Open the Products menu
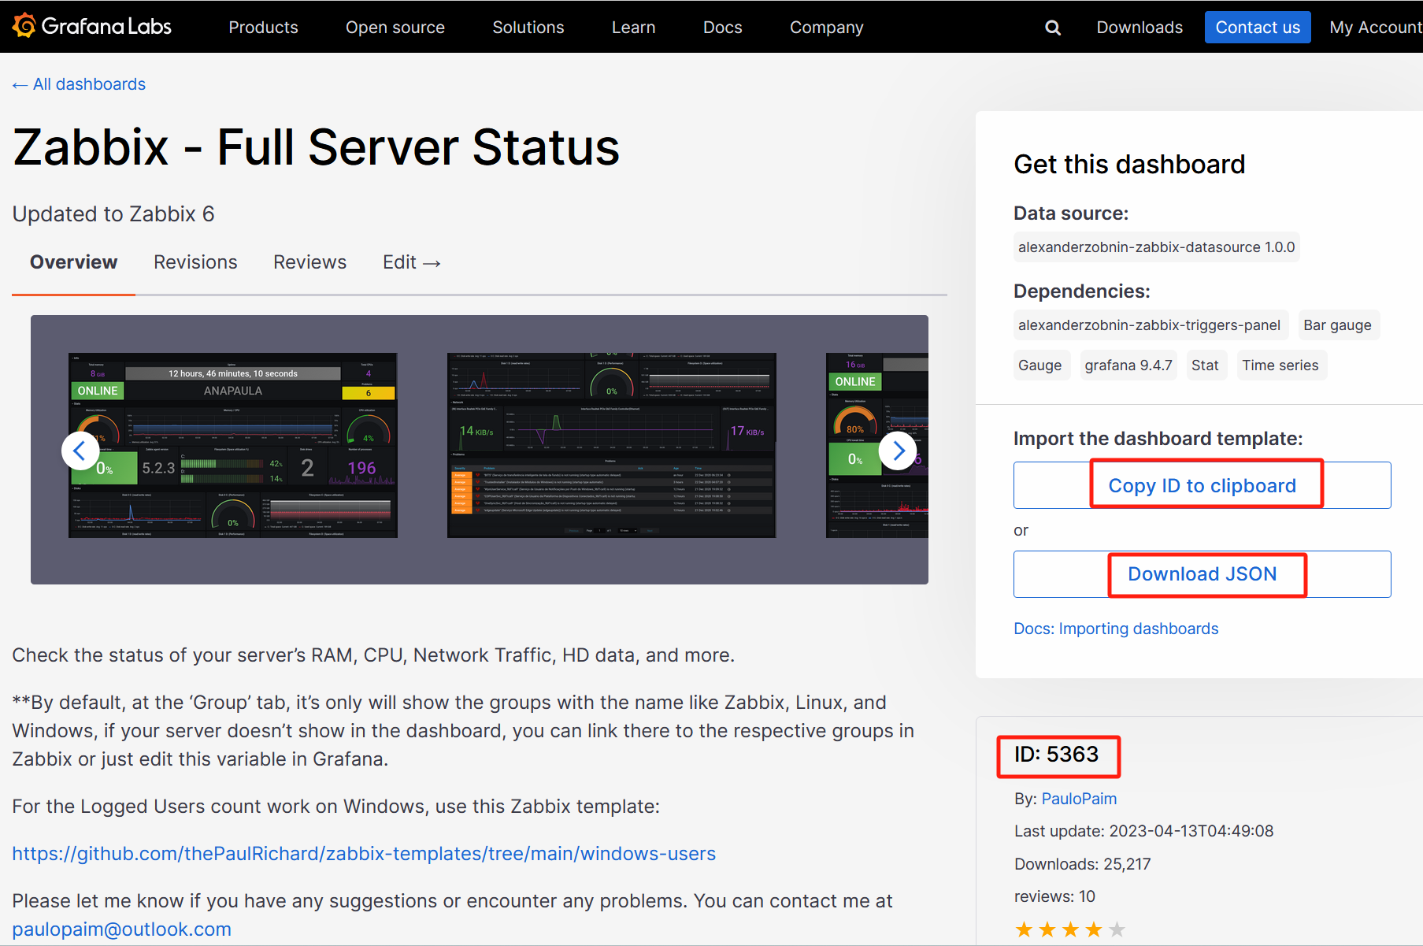 point(263,28)
